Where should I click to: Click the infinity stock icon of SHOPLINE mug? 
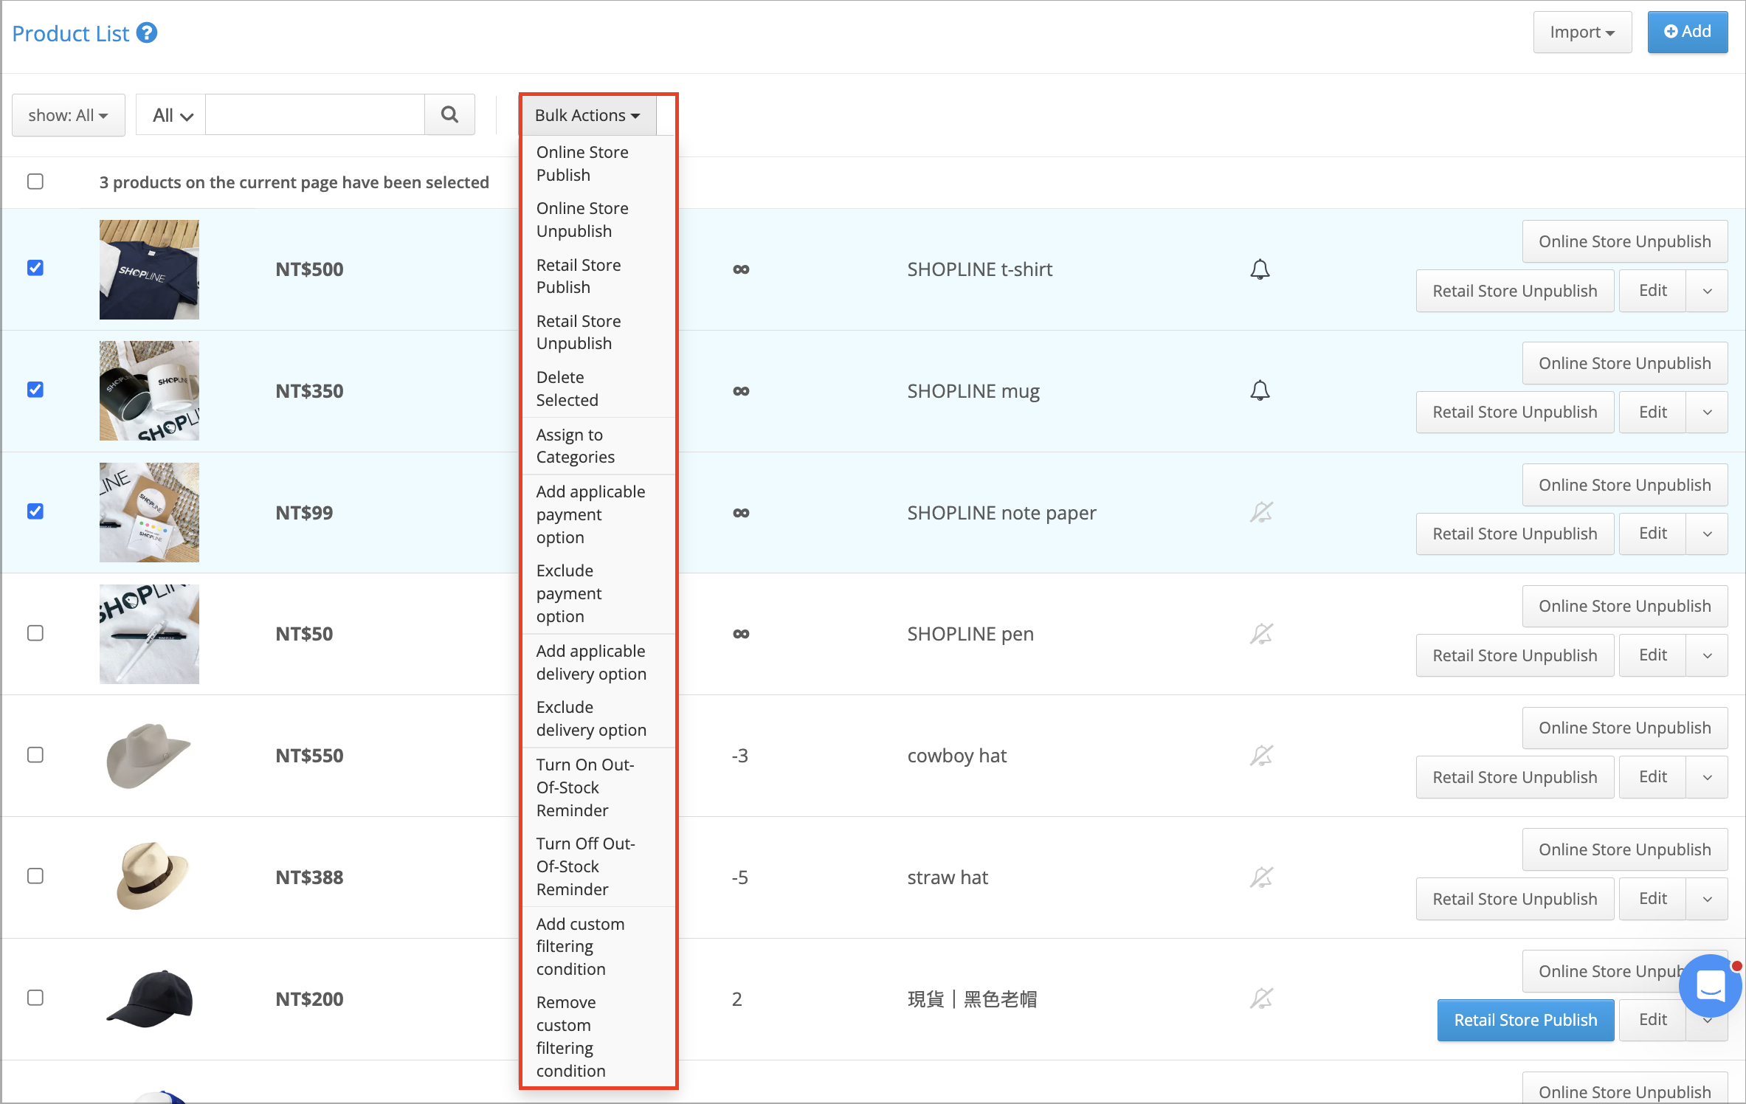[741, 391]
